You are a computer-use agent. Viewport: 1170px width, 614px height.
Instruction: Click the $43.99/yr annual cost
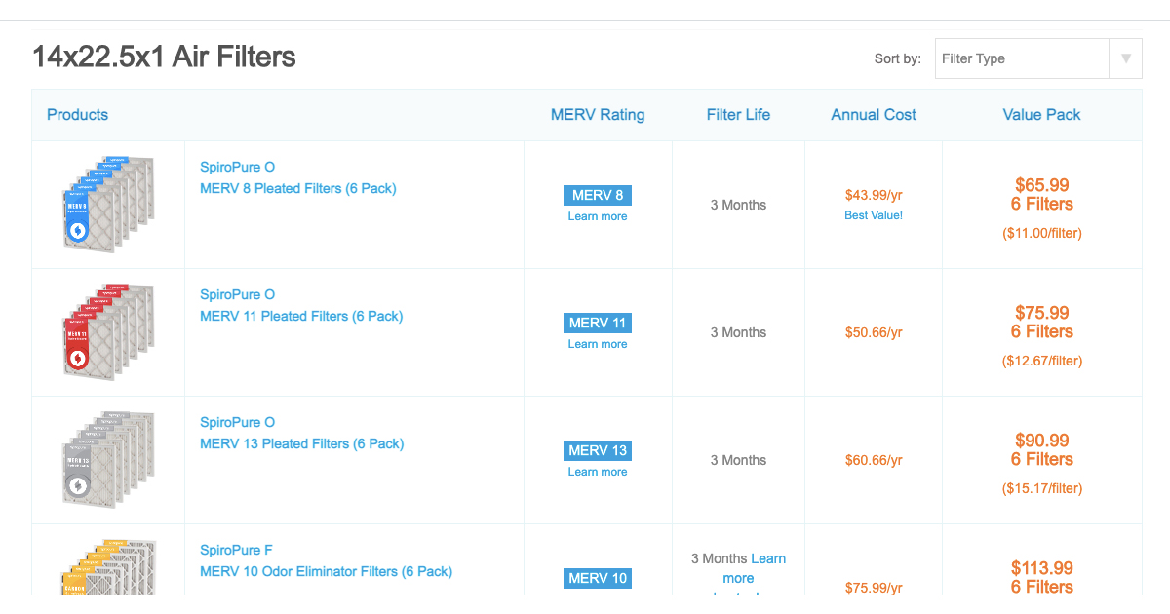(874, 195)
